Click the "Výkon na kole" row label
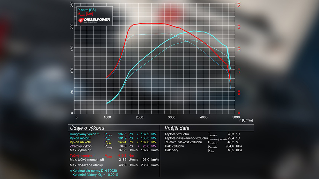The height and width of the screenshot is (179, 319). pyautogui.click(x=80, y=142)
